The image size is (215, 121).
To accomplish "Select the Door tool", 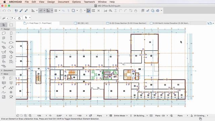I will (x=11, y=33).
